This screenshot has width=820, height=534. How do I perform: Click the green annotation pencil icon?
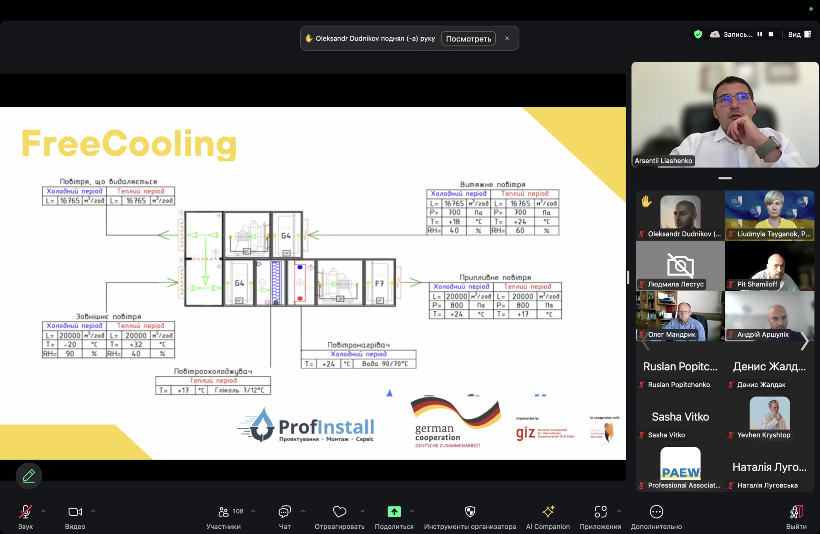point(29,476)
